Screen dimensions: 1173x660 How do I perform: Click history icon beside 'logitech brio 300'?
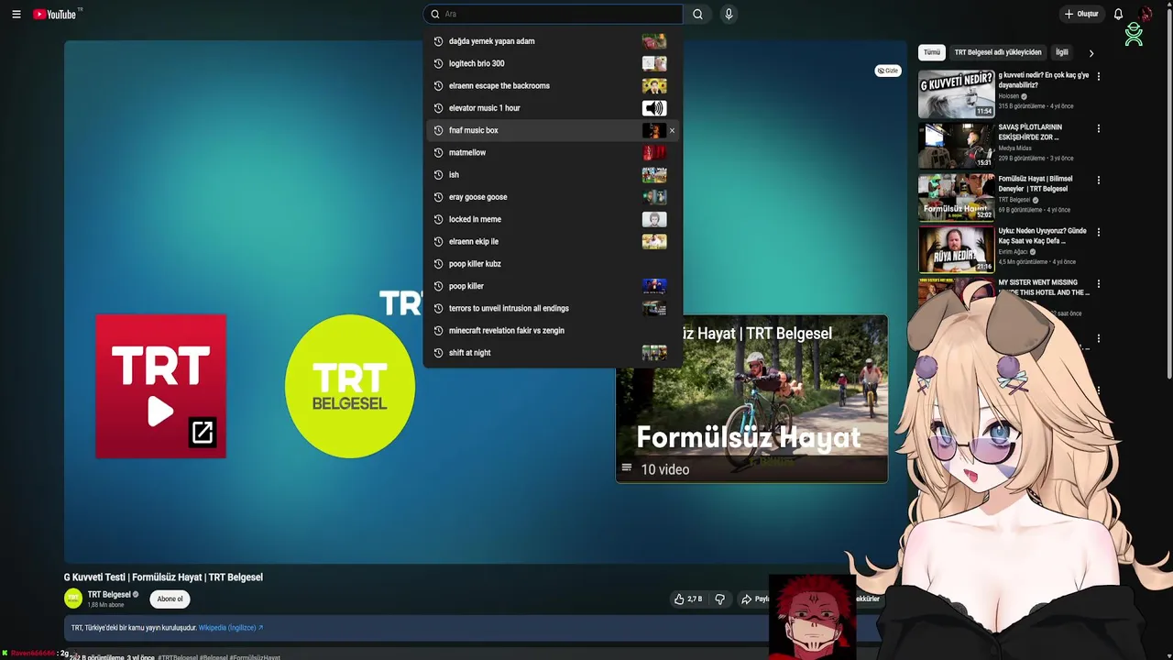pos(438,63)
